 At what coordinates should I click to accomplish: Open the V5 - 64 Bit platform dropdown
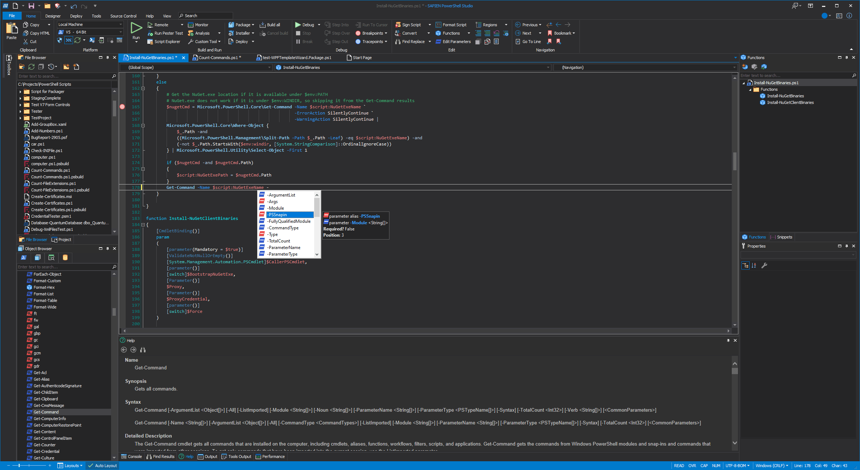click(90, 32)
